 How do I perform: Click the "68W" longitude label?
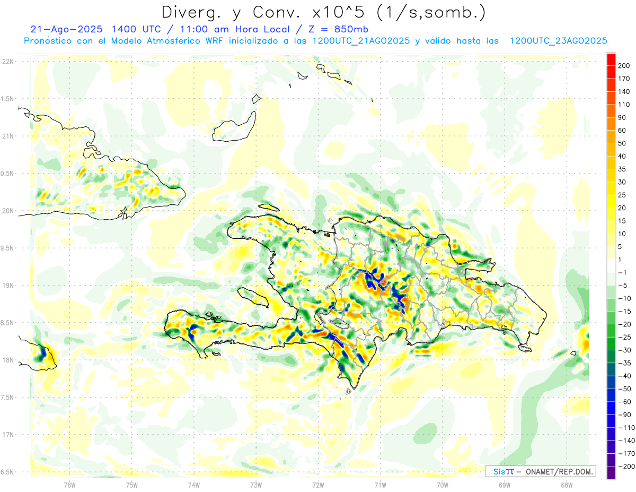click(x=566, y=485)
